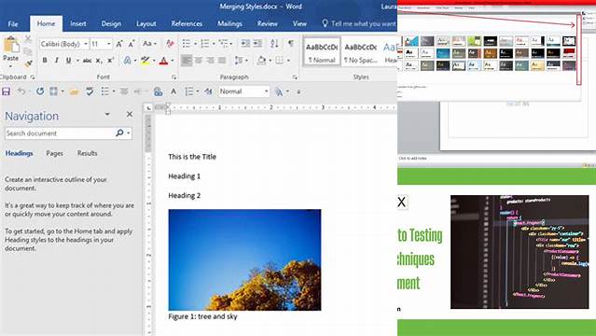Toggle Bold formatting in Font group

tap(45, 60)
